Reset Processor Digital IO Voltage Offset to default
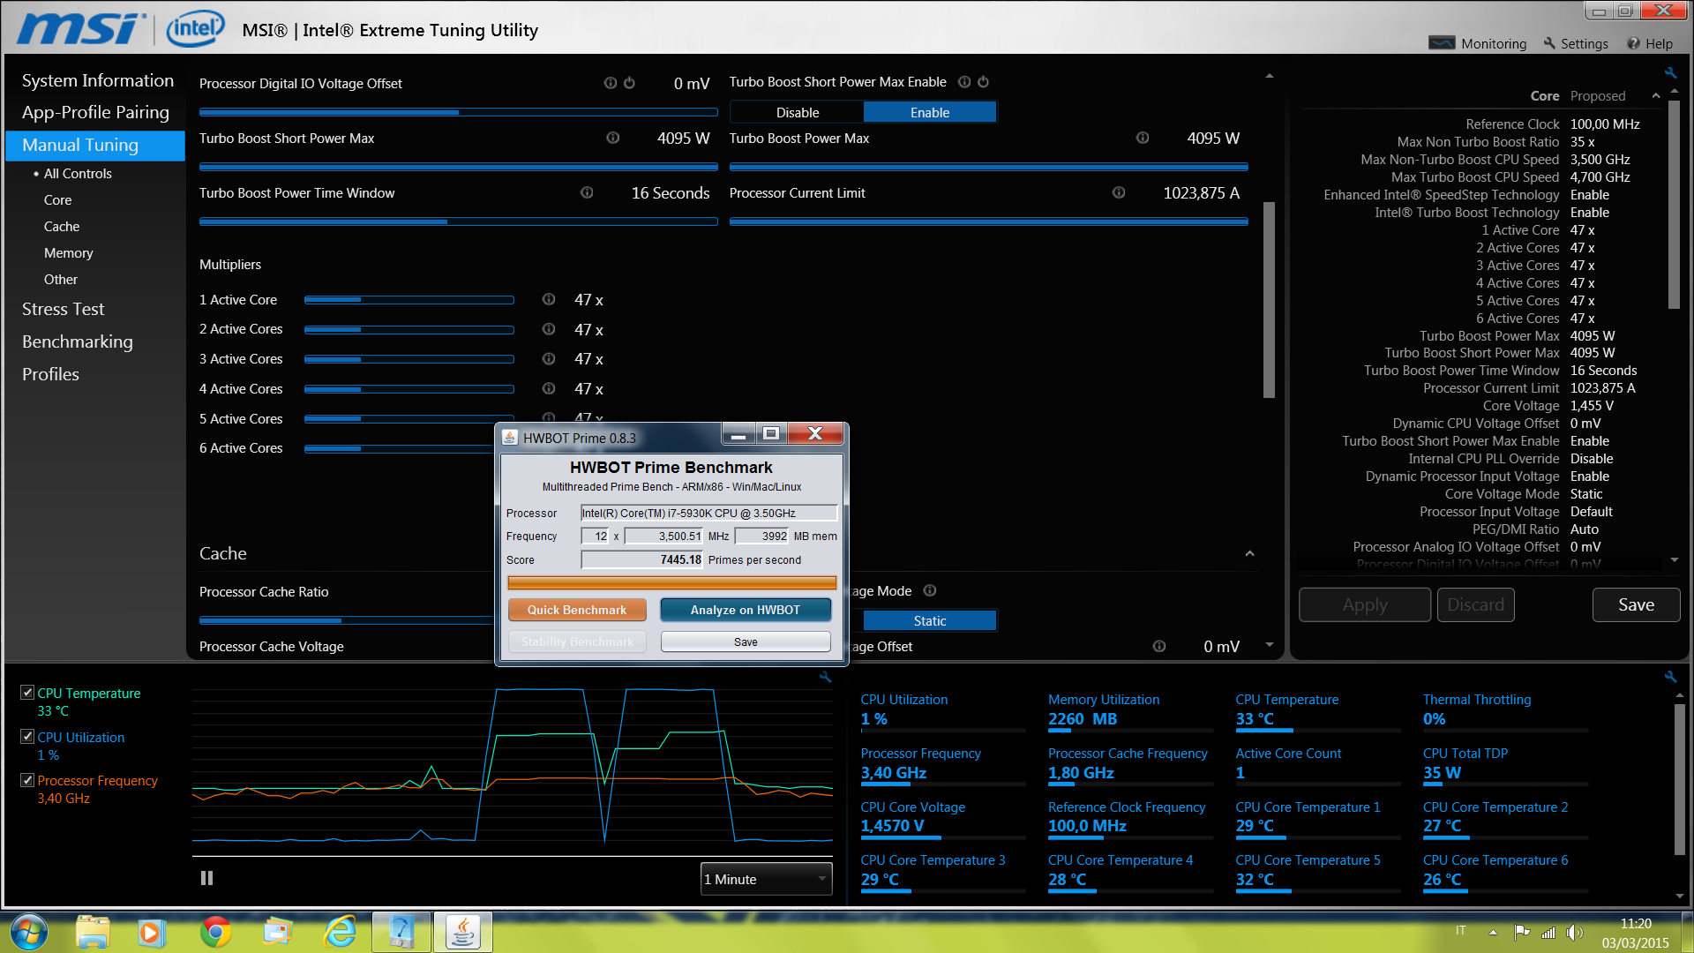The image size is (1694, 953). (x=630, y=83)
